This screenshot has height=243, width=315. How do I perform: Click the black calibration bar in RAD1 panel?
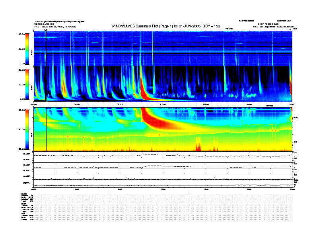pyautogui.click(x=46, y=84)
